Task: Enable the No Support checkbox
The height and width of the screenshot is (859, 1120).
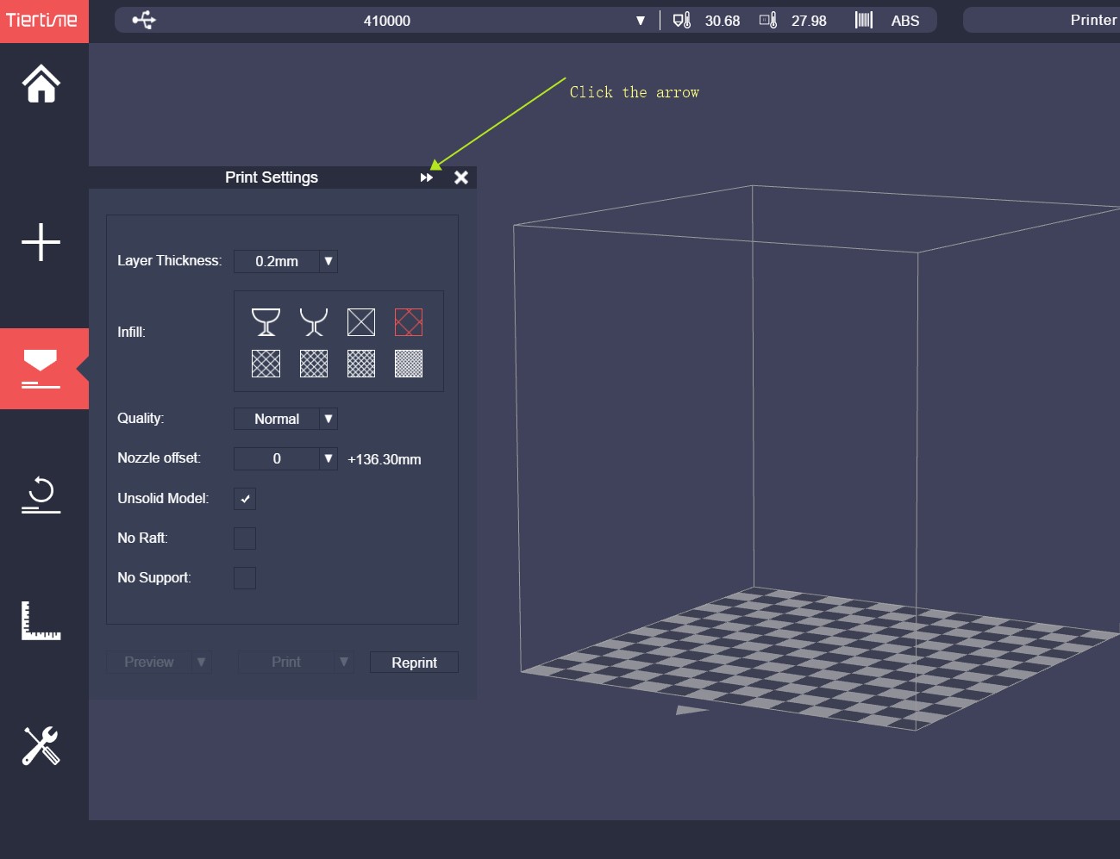Action: click(245, 578)
